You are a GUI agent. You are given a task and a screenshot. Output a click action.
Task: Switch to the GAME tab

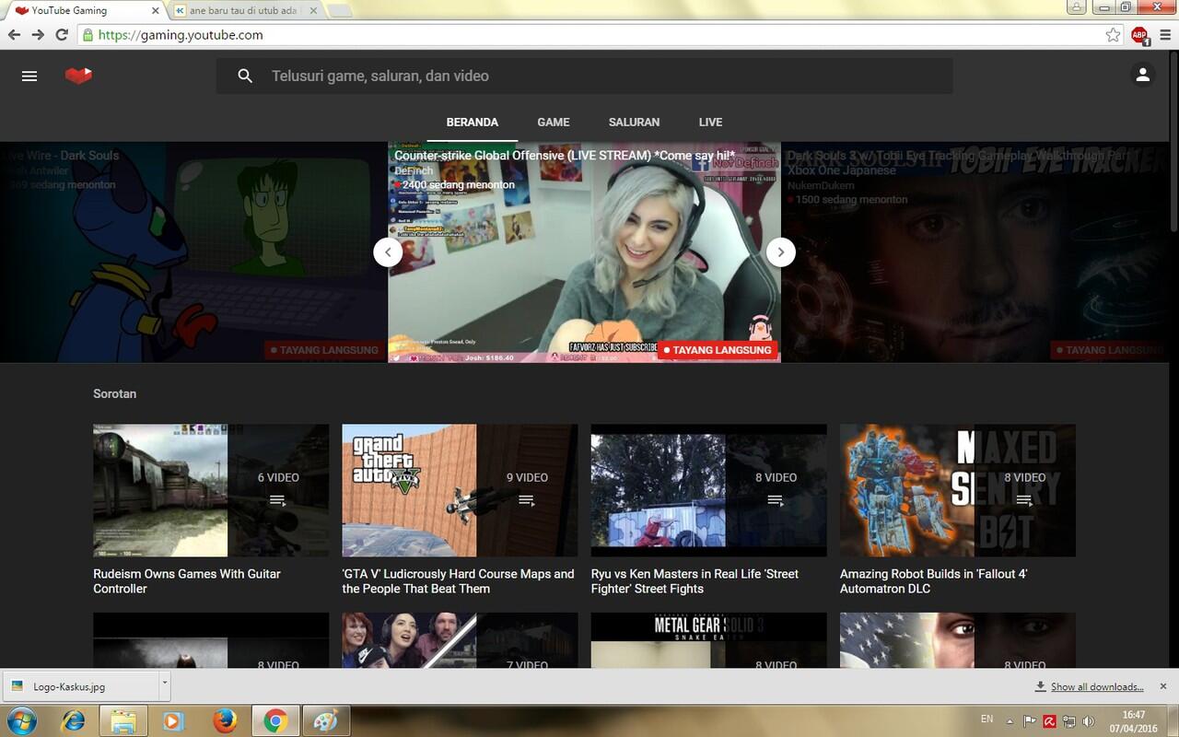coord(554,123)
